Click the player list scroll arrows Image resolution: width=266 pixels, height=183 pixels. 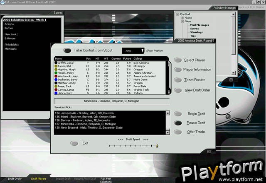pyautogui.click(x=169, y=92)
